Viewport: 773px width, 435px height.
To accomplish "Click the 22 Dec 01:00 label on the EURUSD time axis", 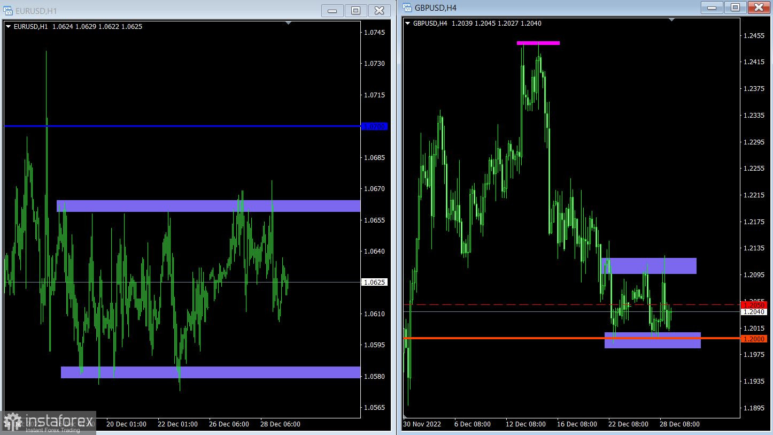I will click(177, 424).
